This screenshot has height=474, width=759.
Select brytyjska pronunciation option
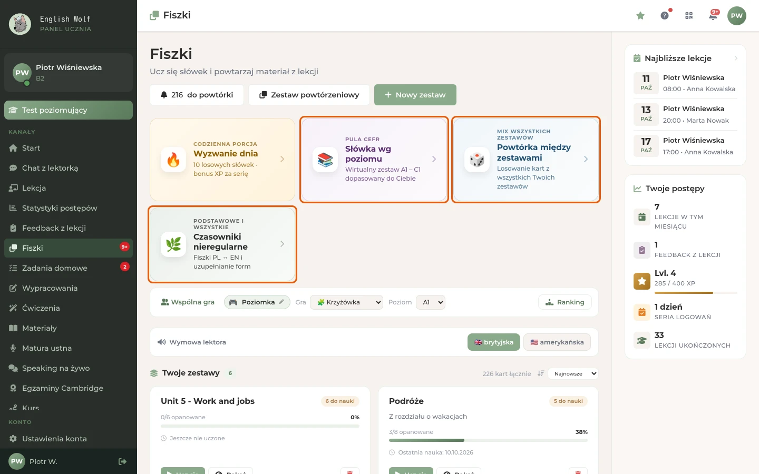point(494,342)
